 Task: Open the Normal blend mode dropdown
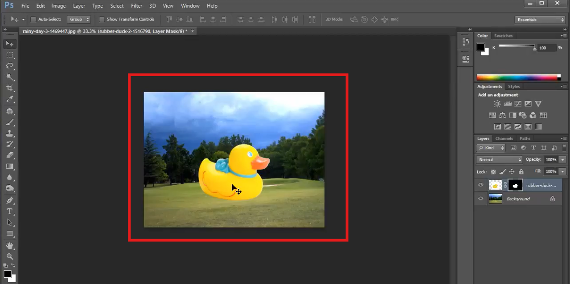coord(499,160)
